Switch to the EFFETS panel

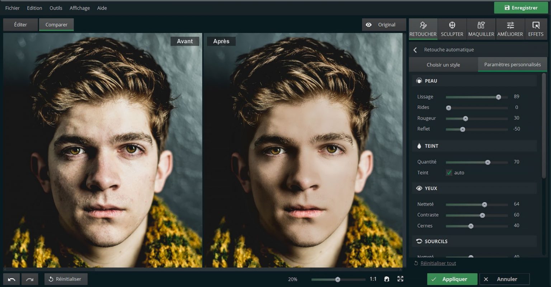pos(536,29)
